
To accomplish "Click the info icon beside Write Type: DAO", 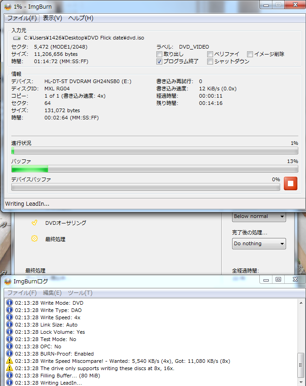I will click(10, 310).
